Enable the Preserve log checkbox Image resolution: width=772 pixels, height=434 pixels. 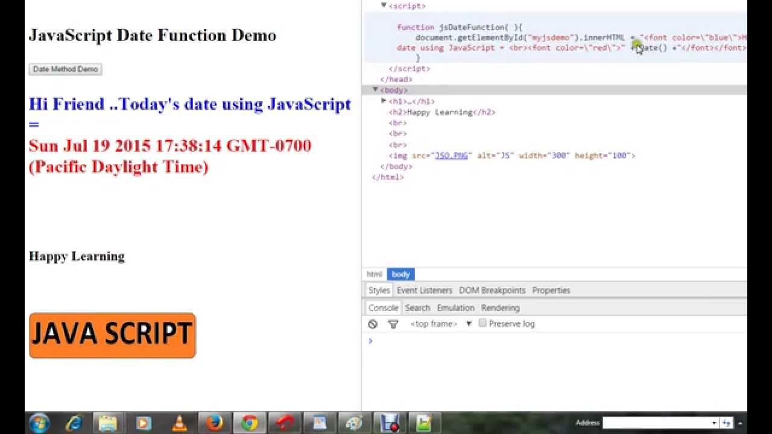point(482,323)
